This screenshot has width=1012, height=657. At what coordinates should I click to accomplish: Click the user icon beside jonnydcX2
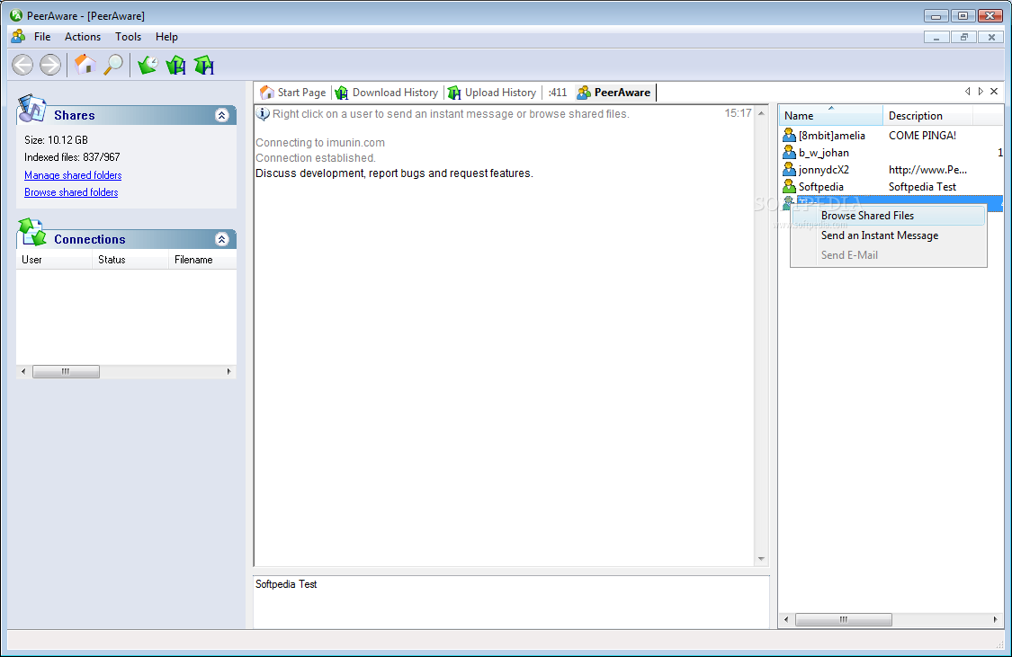(x=789, y=170)
